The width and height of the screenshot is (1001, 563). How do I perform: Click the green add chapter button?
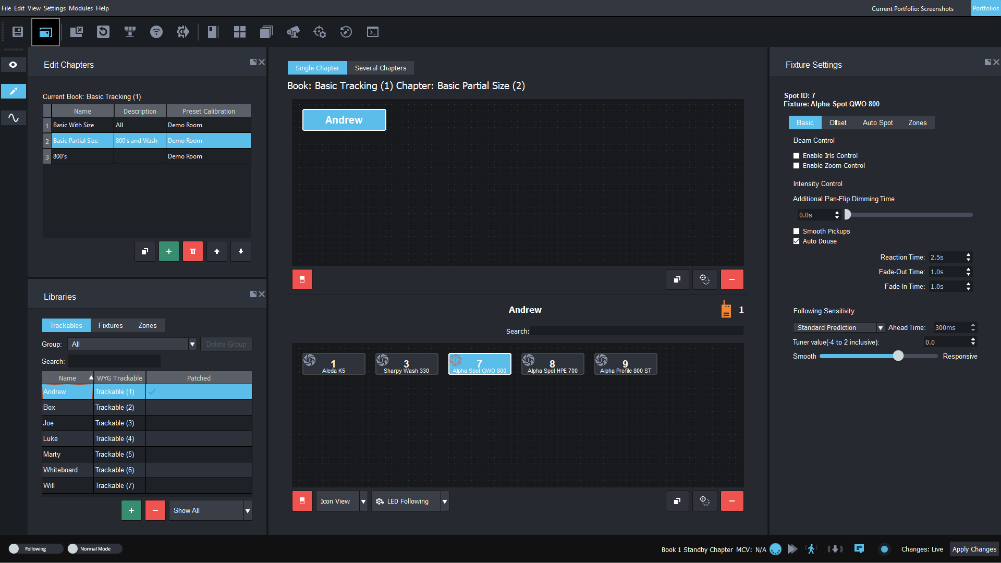168,251
